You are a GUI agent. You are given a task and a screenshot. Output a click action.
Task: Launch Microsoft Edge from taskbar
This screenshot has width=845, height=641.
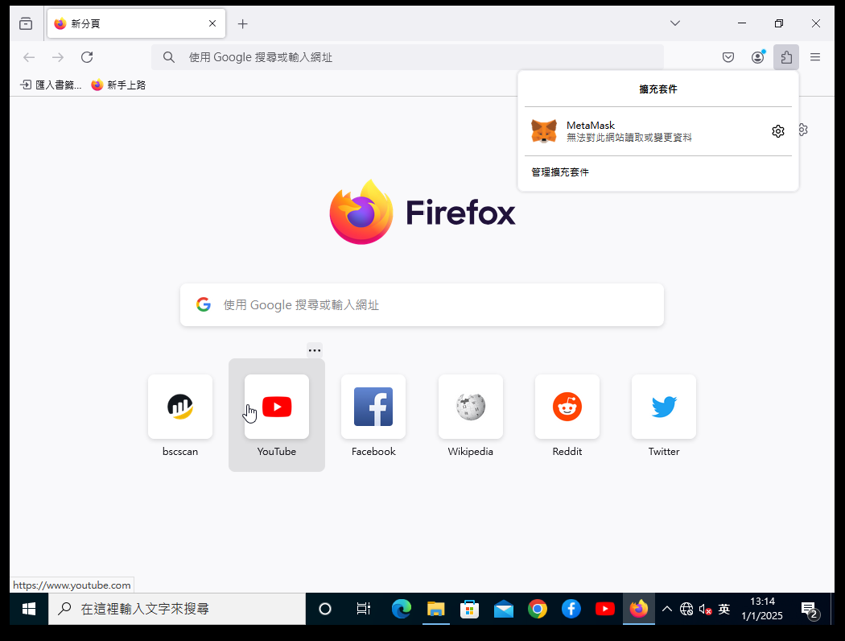[402, 609]
